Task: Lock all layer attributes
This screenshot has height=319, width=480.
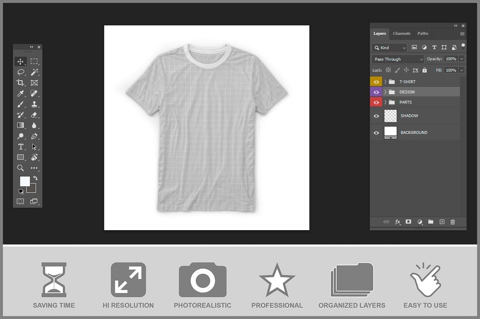Action: pyautogui.click(x=425, y=70)
